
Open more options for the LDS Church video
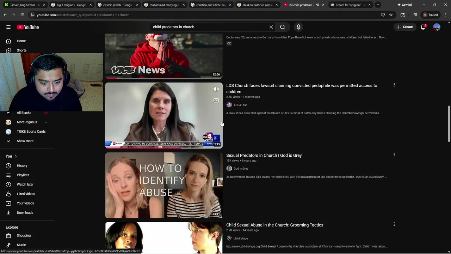[394, 85]
